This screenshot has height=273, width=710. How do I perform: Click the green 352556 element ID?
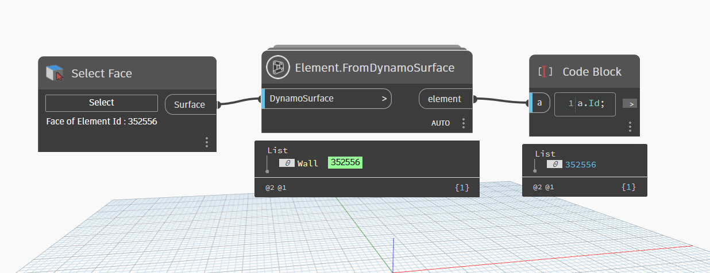[346, 162]
